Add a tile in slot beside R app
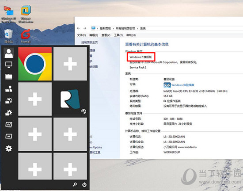The image size is (243, 191). 35,99
